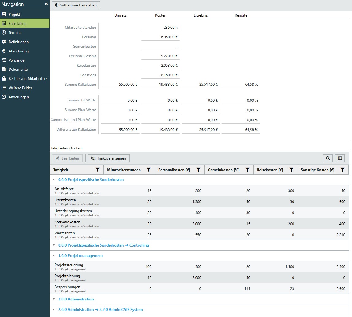The height and width of the screenshot is (317, 352).
Task: Click the search magnifier icon in table toolbar
Action: (328, 158)
